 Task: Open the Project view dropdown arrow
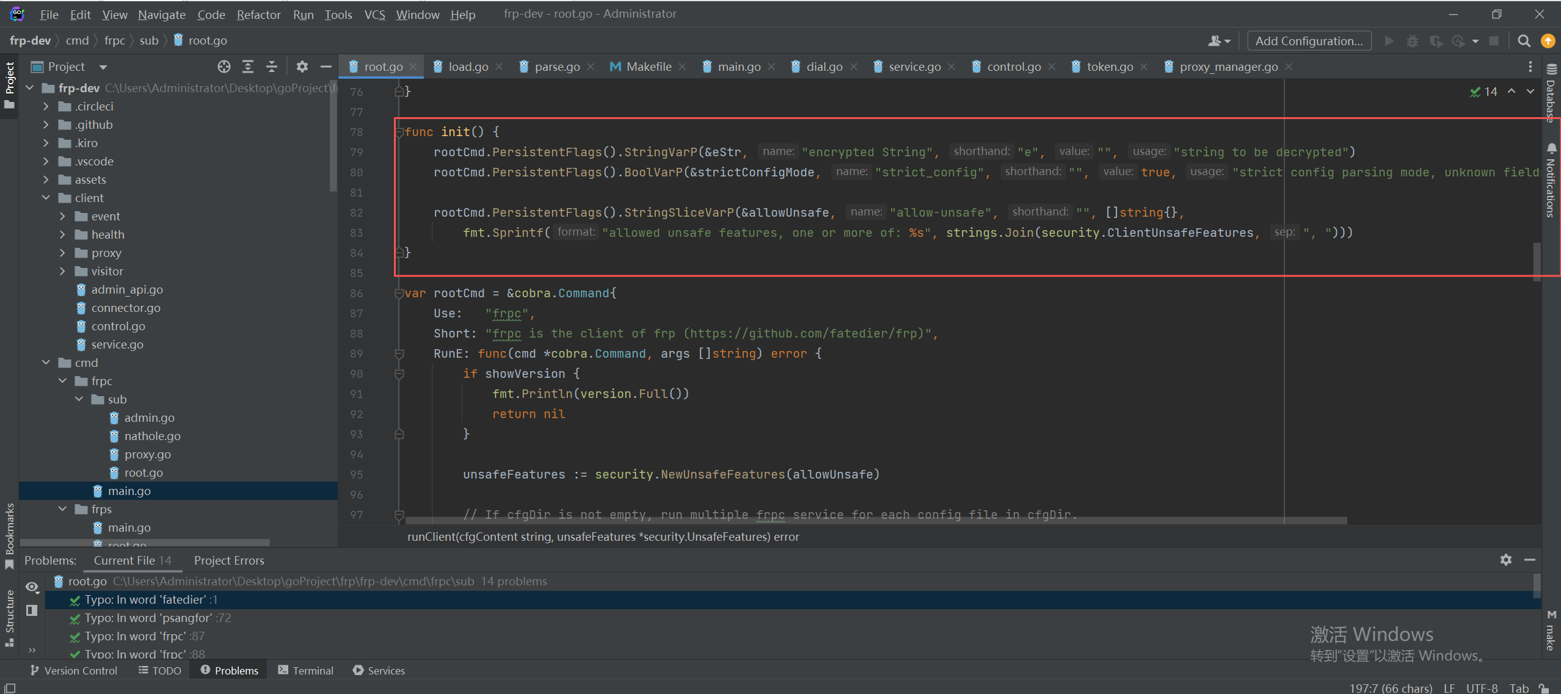point(103,67)
